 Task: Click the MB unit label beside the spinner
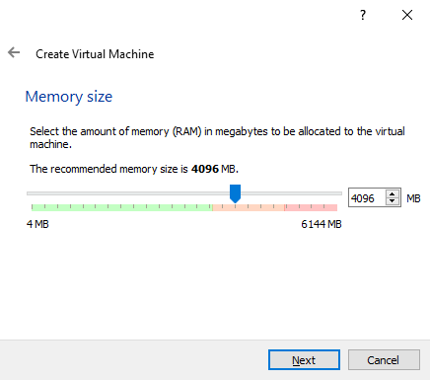[413, 198]
